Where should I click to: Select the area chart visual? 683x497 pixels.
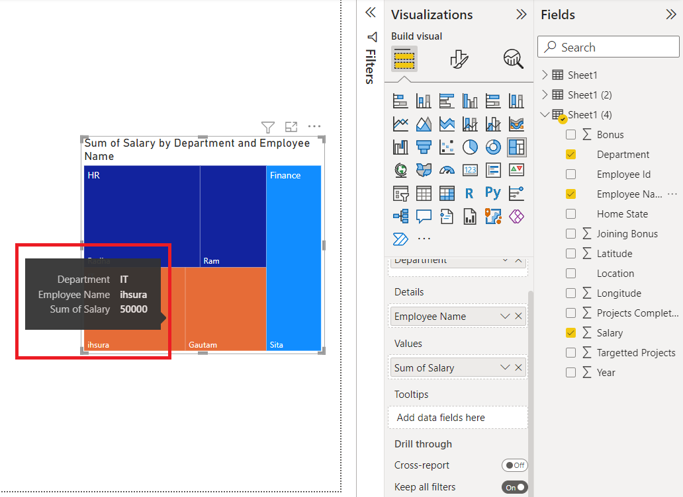tap(424, 124)
